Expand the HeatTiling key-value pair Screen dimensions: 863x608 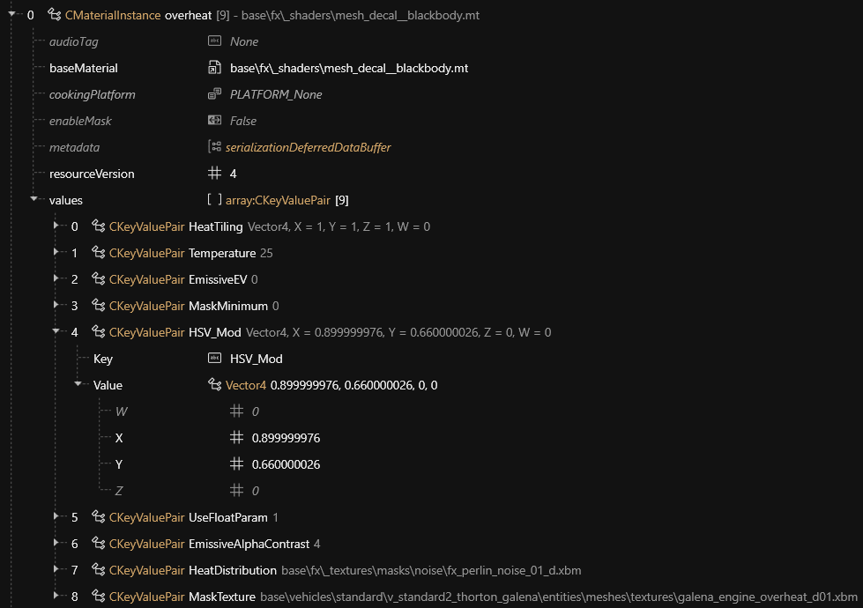pos(56,226)
